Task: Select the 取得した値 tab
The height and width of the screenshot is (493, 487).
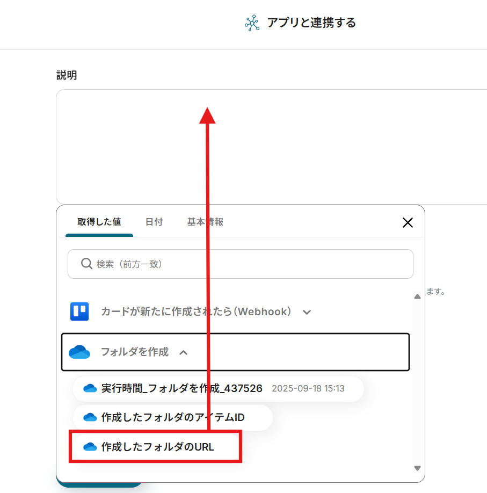Action: tap(99, 222)
